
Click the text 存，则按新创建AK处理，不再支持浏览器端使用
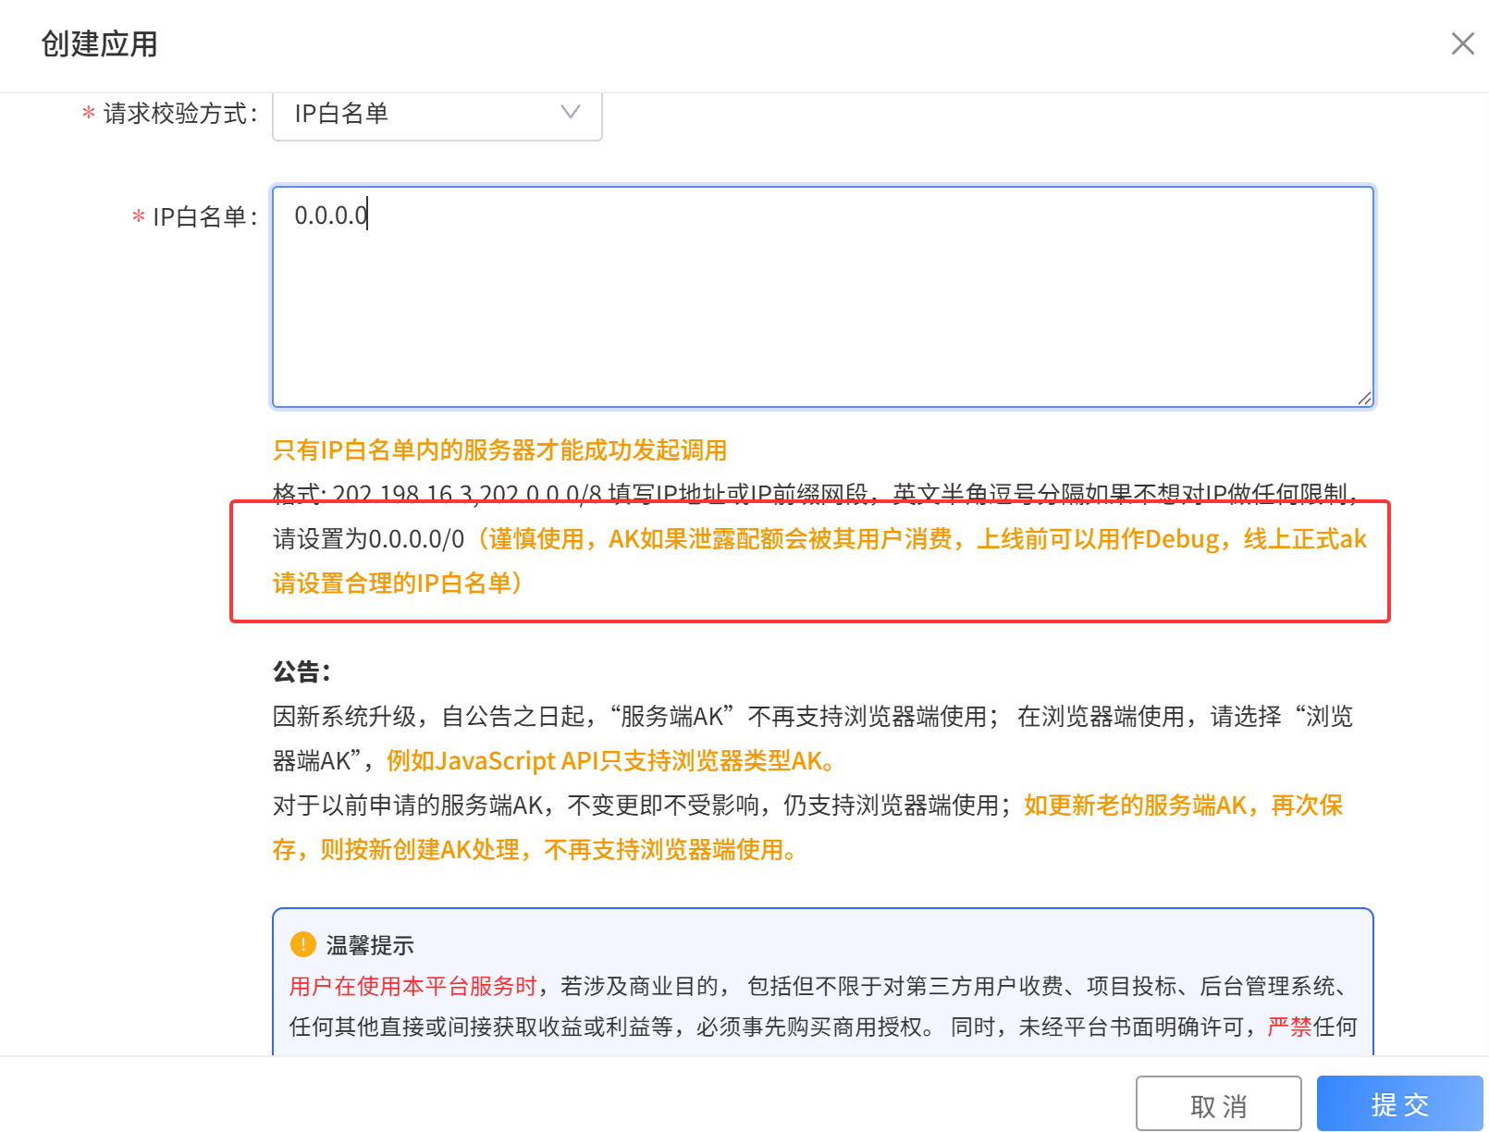click(535, 850)
